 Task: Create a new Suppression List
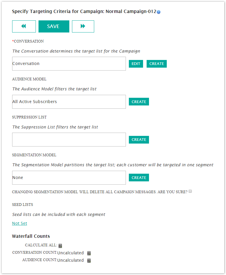[x=139, y=139]
